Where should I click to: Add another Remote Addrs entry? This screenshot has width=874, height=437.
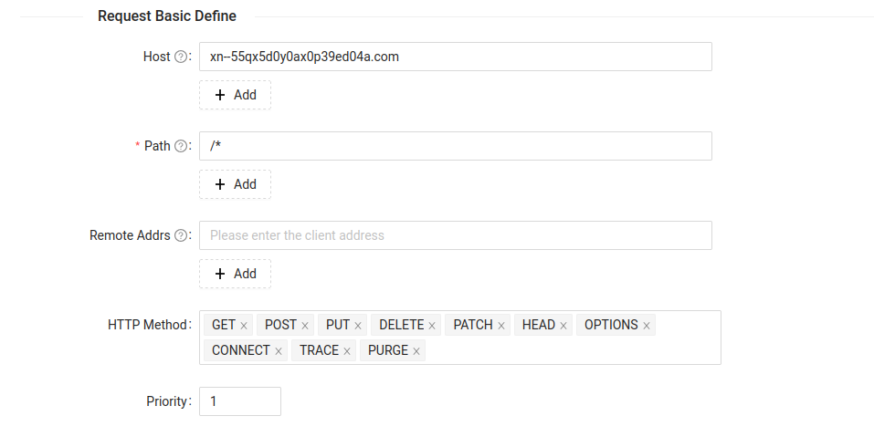[x=236, y=274]
